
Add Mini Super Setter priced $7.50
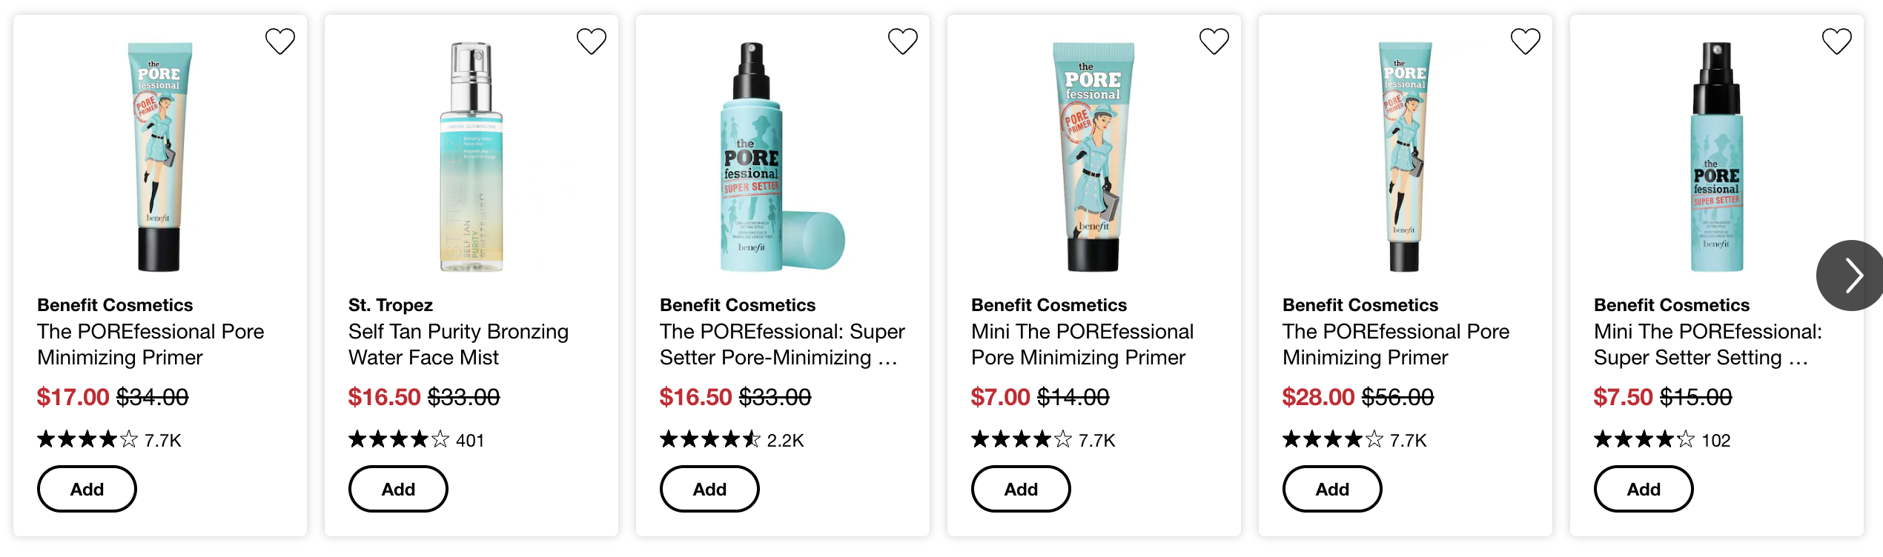point(1644,489)
